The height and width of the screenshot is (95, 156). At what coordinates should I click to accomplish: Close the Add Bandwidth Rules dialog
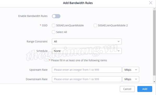[151, 3]
